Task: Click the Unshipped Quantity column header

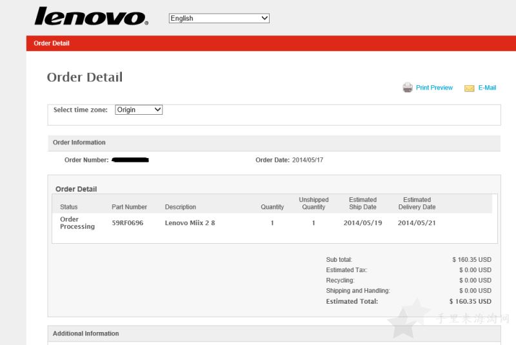Action: (x=313, y=203)
